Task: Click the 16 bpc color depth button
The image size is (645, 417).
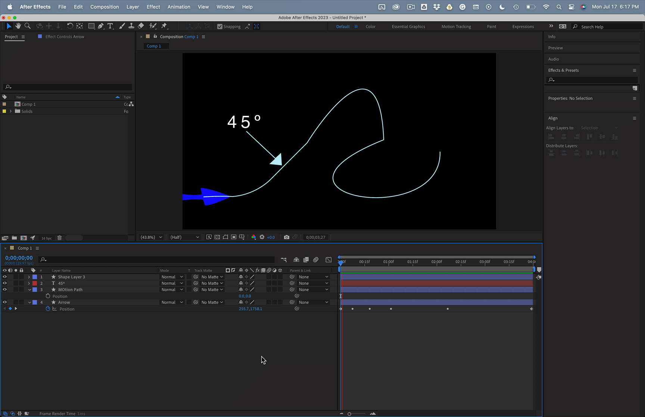Action: tap(47, 238)
